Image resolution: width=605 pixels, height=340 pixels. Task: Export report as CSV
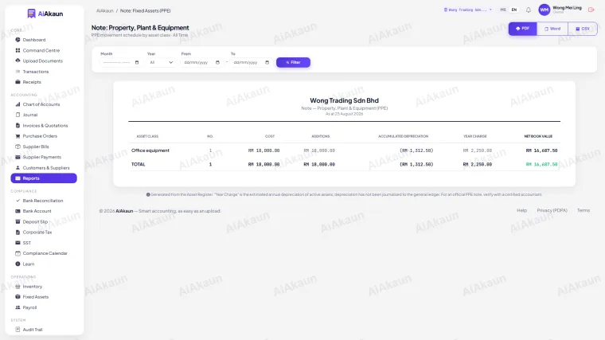582,29
